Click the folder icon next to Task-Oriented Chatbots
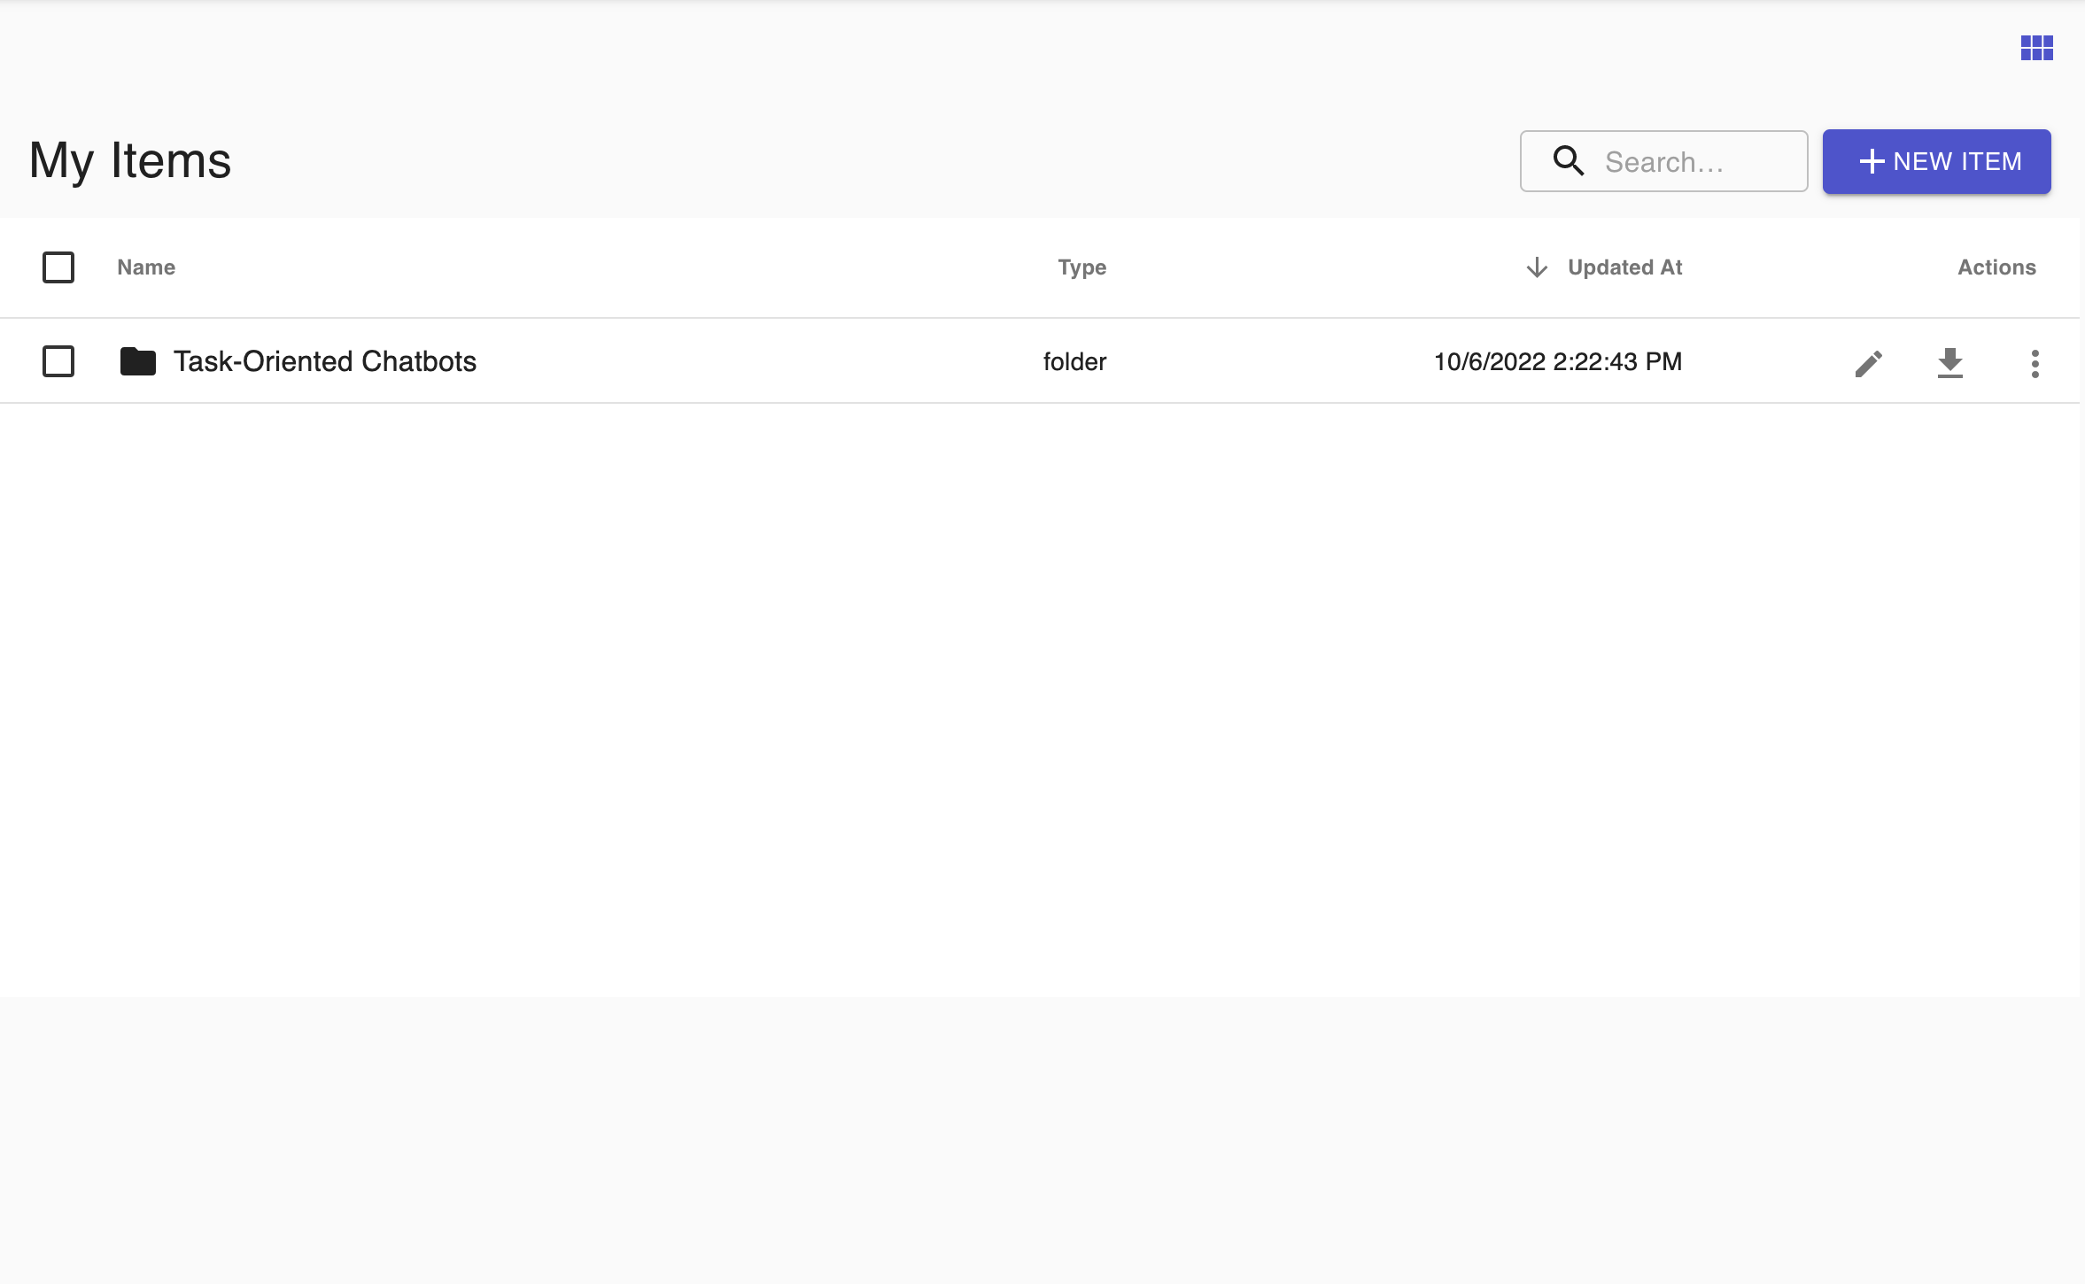 (138, 360)
